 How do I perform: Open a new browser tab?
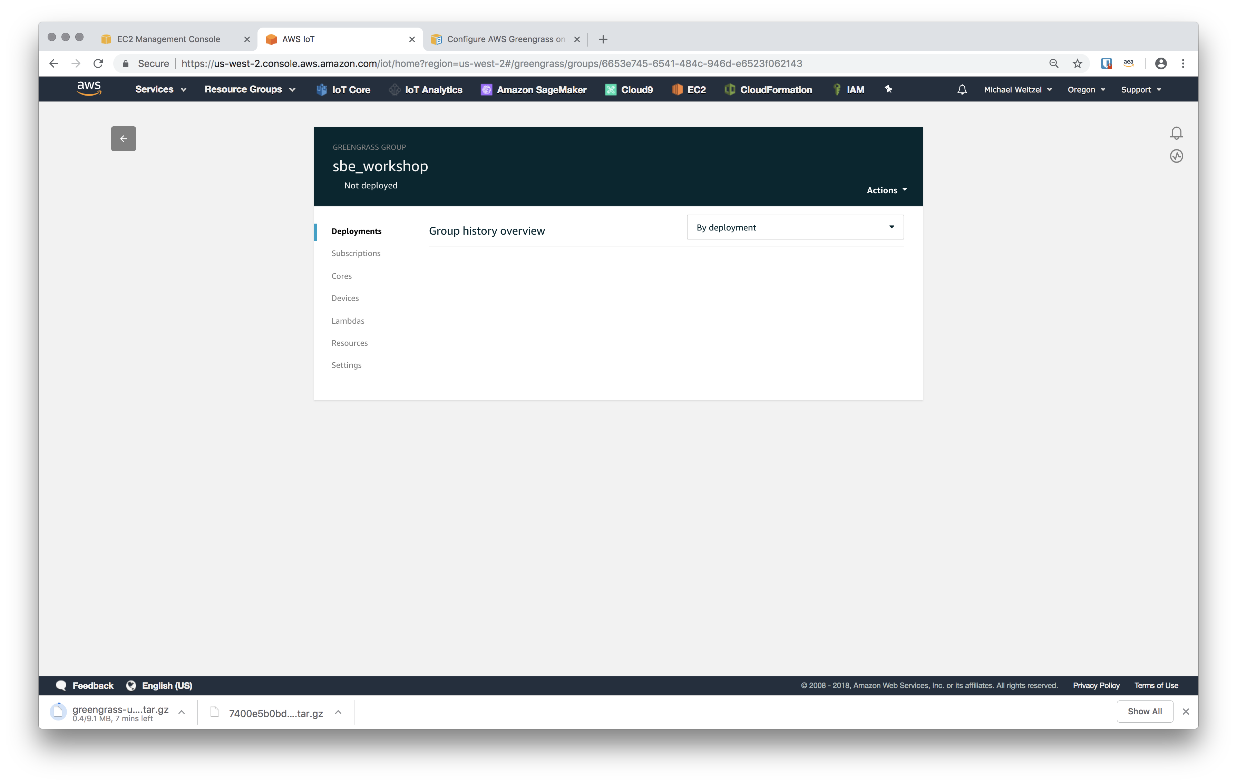pos(603,39)
